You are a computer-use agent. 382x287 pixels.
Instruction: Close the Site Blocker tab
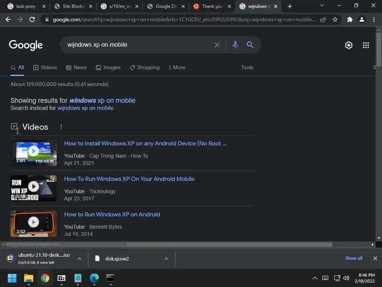click(90, 6)
